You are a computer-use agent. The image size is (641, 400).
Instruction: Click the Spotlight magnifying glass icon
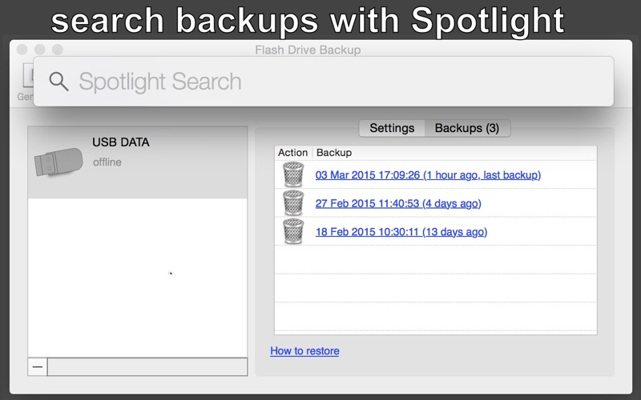[x=58, y=82]
